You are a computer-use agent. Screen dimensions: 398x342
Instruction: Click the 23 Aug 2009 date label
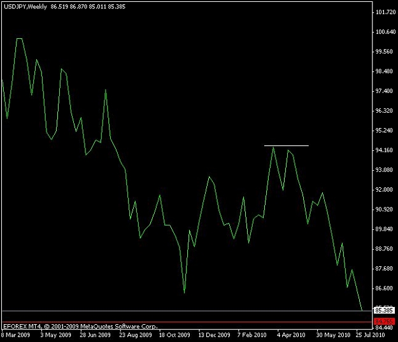(x=136, y=335)
